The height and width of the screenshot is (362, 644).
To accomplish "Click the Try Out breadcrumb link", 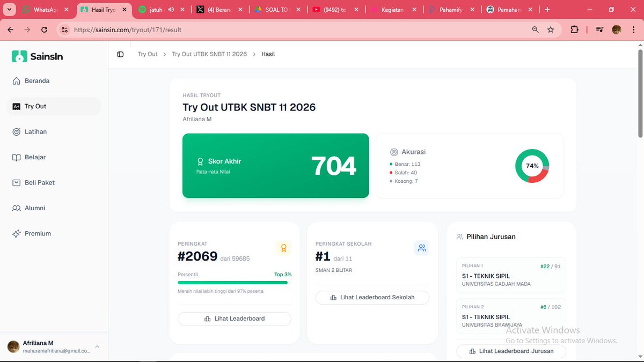I will tap(148, 54).
